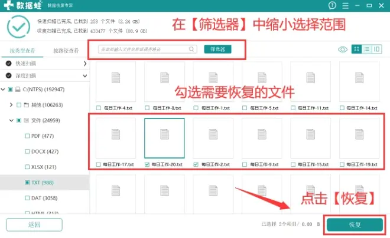390x238 pixels.
Task: Select the 每日工作-14.txt checkbox
Action: pos(342,108)
